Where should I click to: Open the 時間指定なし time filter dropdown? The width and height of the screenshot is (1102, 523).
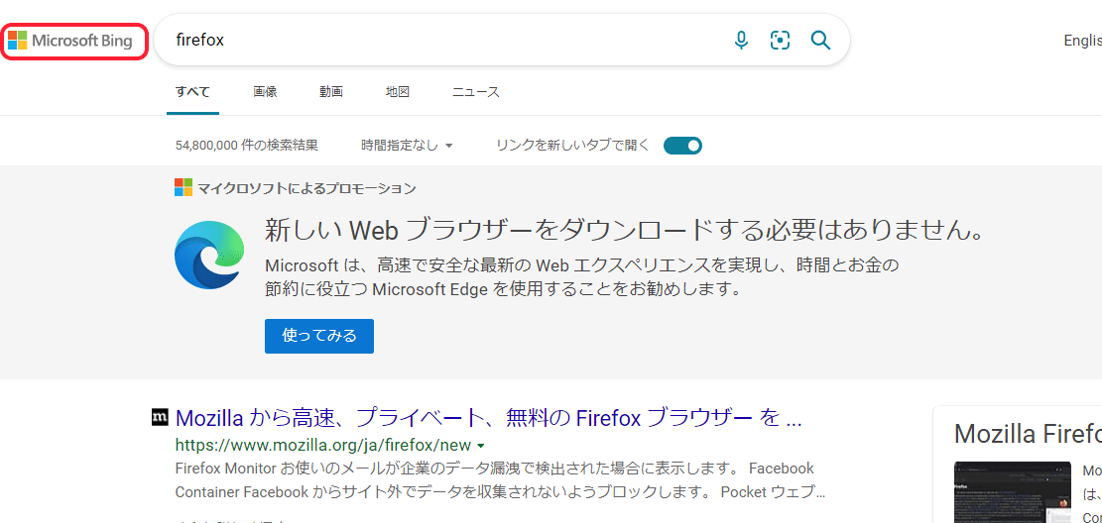(x=407, y=146)
